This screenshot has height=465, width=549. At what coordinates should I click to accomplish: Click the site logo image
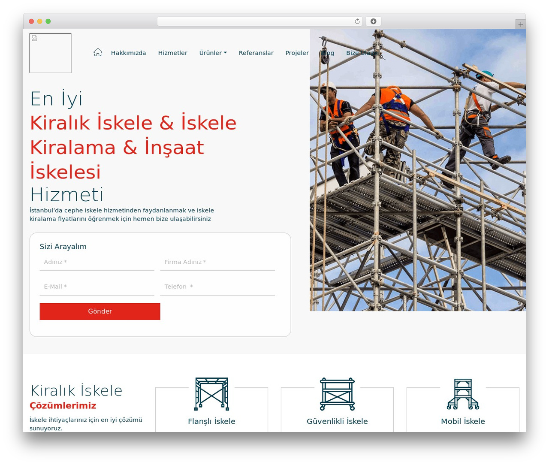point(51,53)
